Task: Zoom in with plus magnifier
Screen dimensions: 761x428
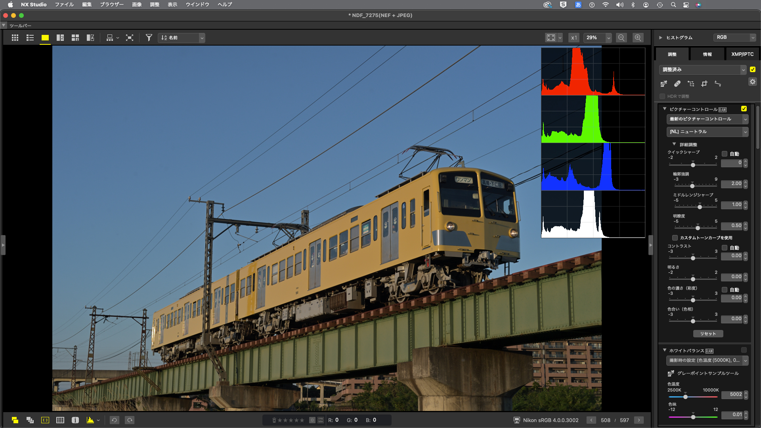Action: tap(638, 38)
